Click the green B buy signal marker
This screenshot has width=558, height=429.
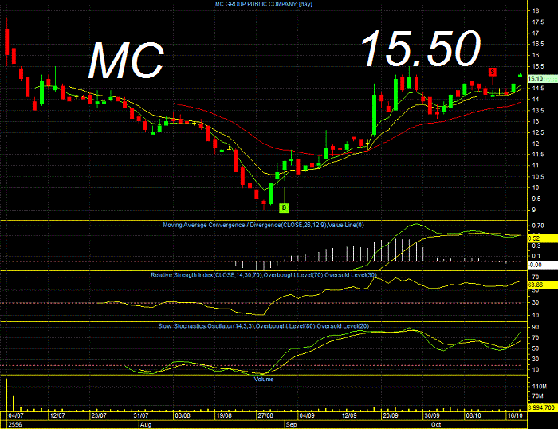click(x=284, y=207)
